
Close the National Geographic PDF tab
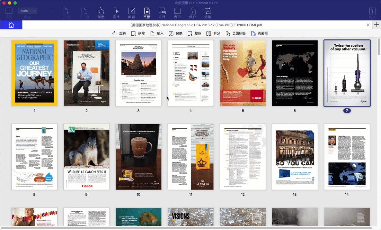coord(368,25)
